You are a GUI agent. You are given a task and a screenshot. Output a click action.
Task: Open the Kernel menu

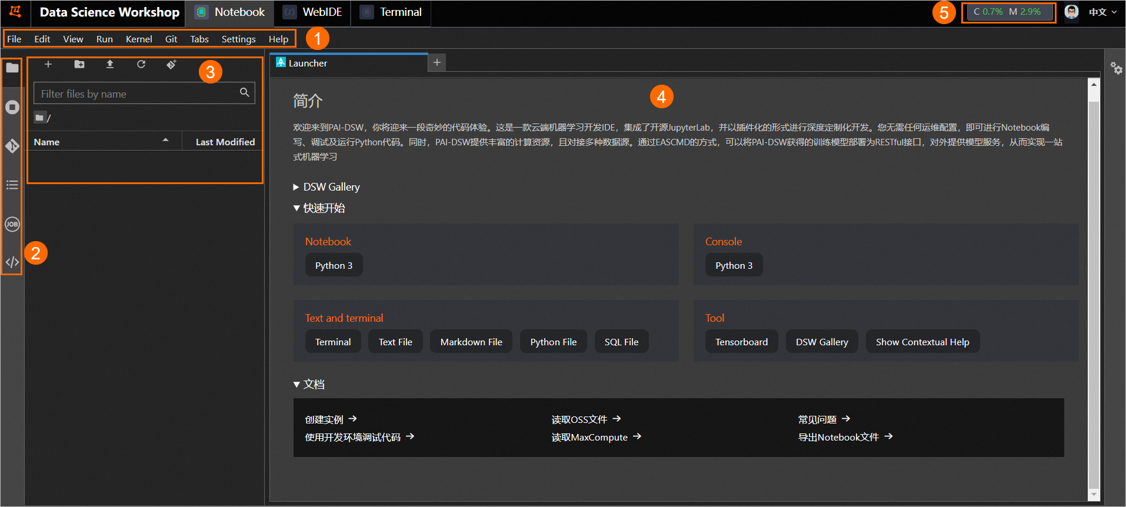click(139, 39)
